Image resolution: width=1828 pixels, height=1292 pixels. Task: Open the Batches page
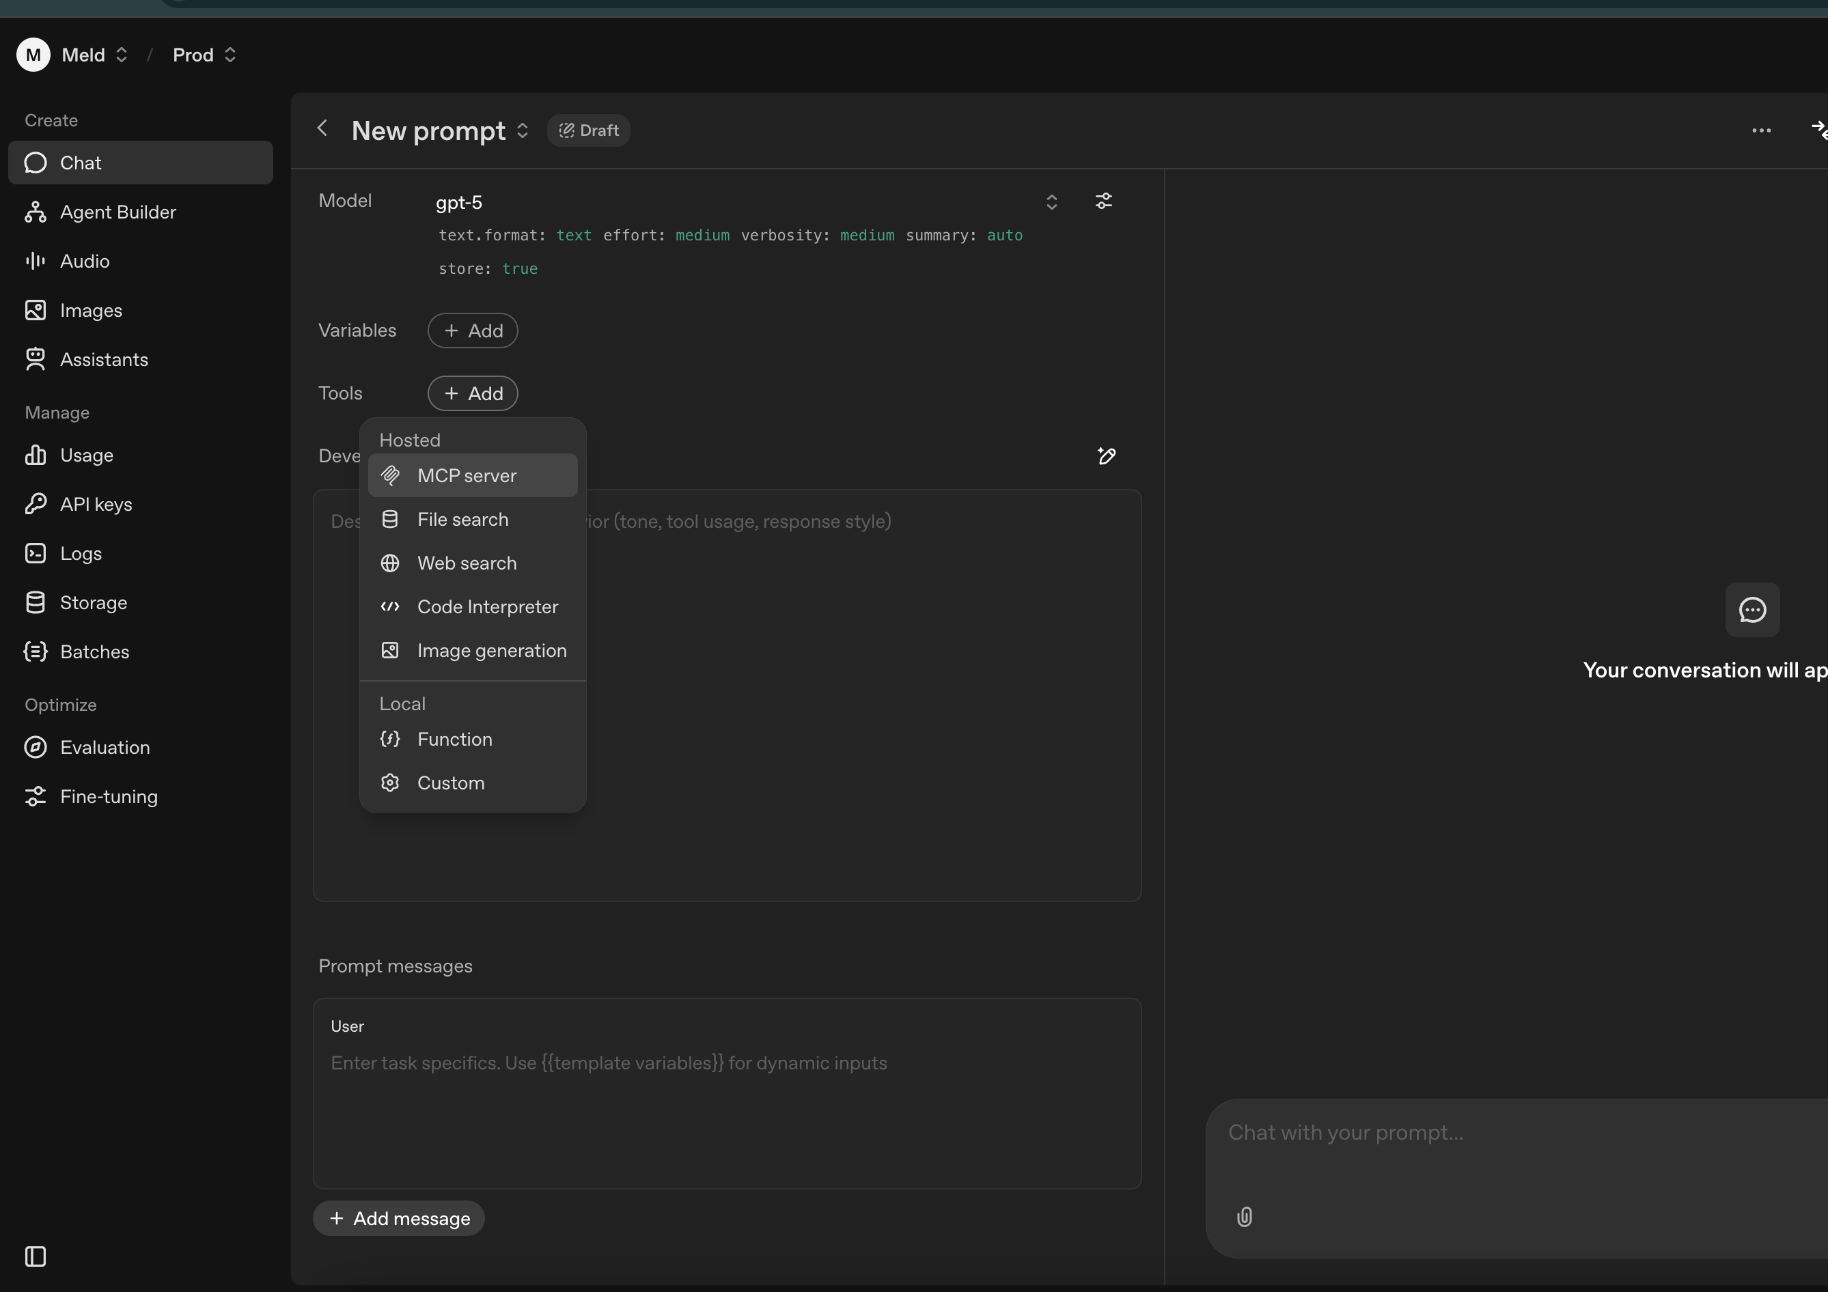(x=95, y=651)
